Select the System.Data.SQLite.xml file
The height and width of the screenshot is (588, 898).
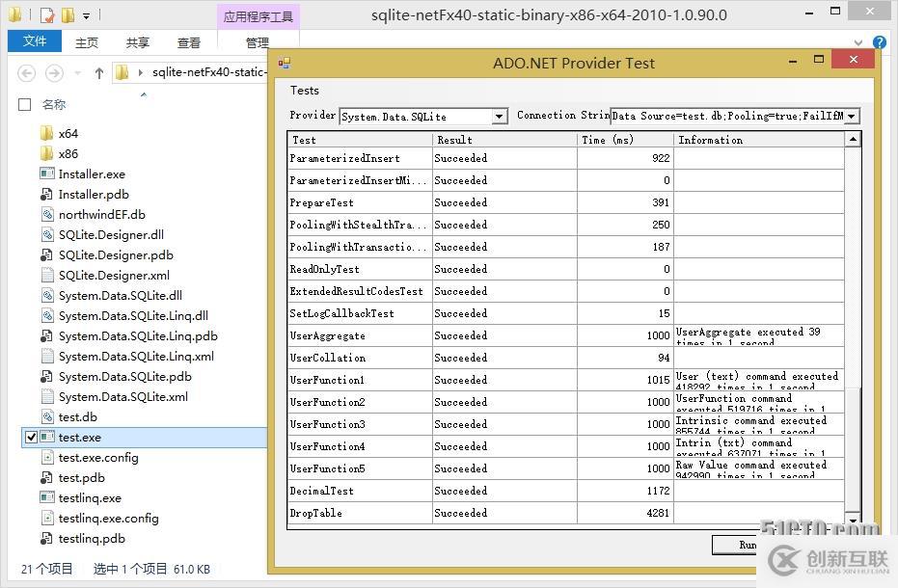click(122, 396)
